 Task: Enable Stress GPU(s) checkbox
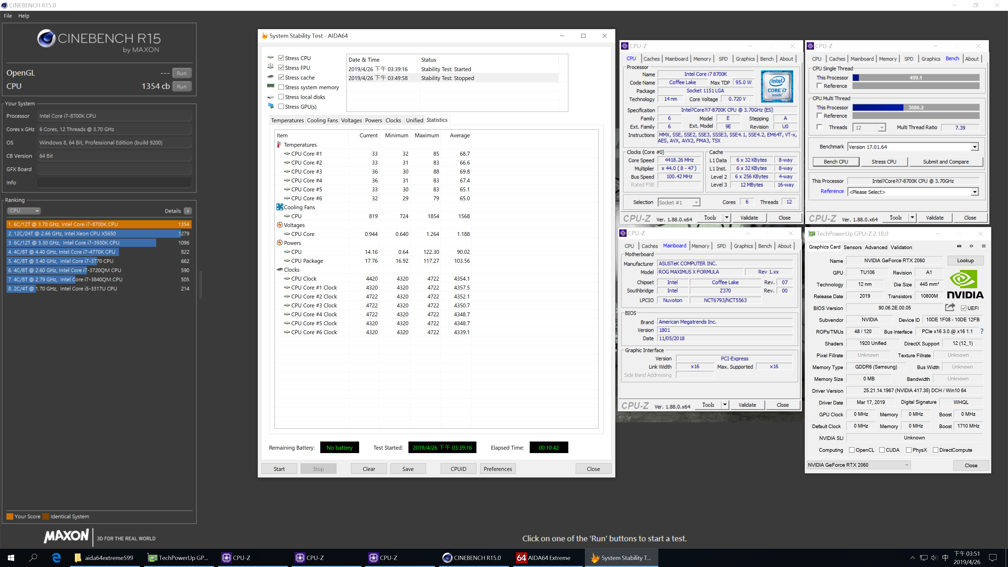click(281, 106)
